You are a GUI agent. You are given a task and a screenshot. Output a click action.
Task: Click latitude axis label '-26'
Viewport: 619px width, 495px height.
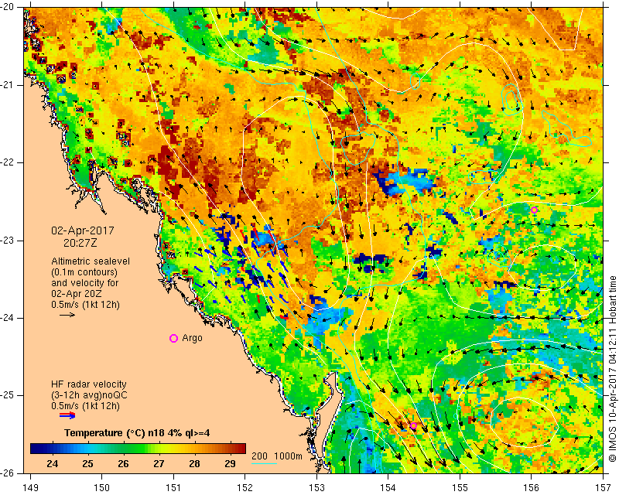[7, 473]
